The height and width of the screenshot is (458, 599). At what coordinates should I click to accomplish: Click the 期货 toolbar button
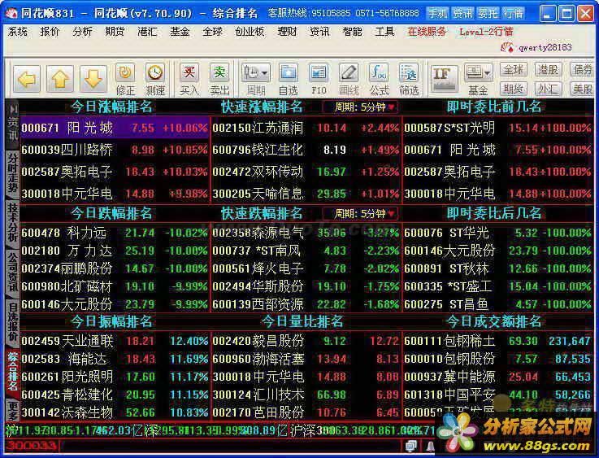pos(513,89)
